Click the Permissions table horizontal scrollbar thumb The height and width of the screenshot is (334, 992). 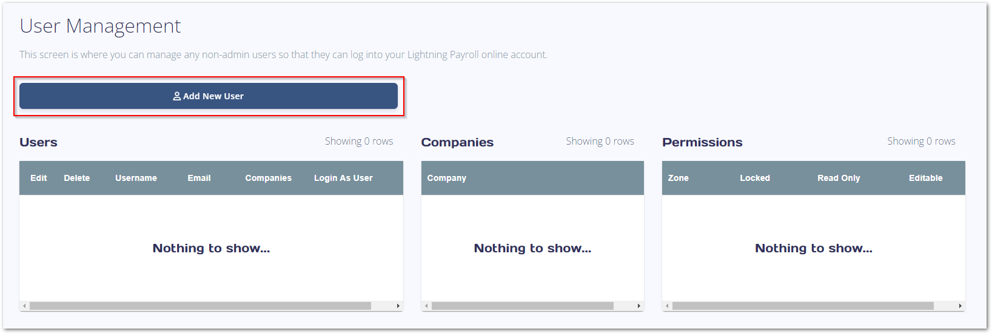(803, 306)
